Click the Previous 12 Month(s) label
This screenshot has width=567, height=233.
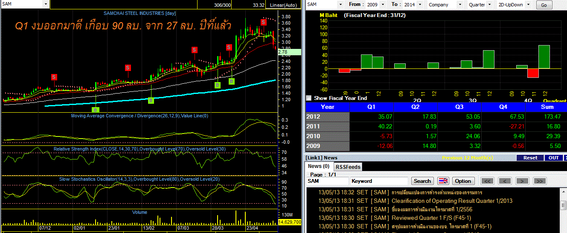(468, 158)
